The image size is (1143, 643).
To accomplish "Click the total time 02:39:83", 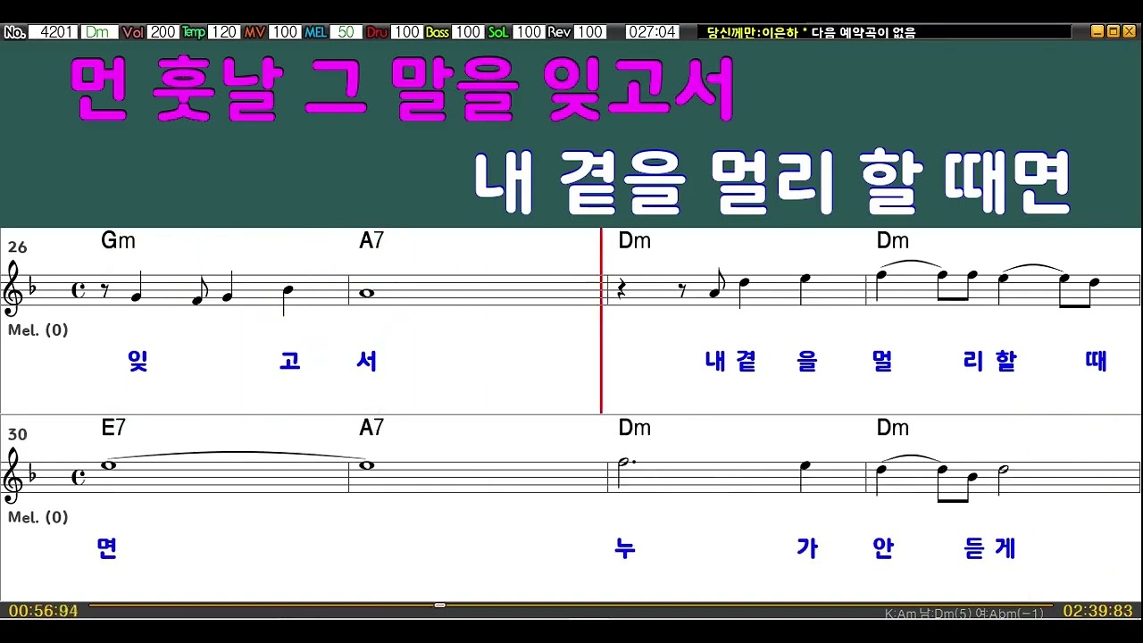I will (1097, 611).
